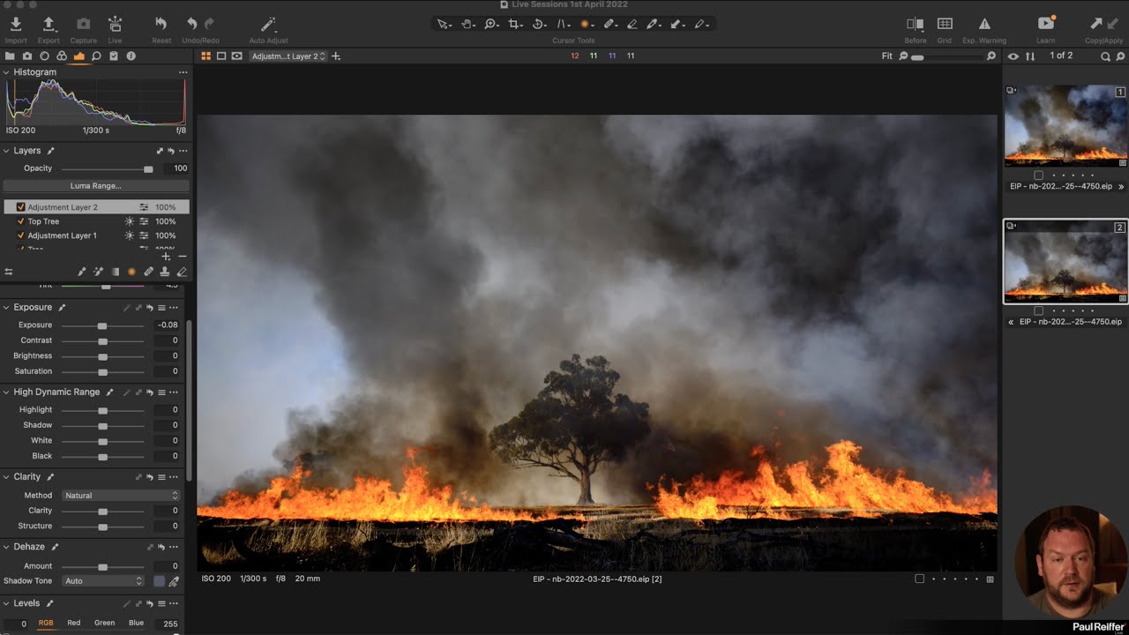The image size is (1129, 635).
Task: Click the Capture camera icon
Action: coord(83,24)
